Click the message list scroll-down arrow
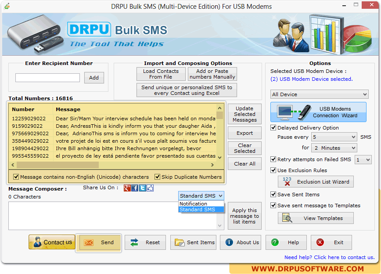Viewport: 381px width, 274px height. [219, 157]
